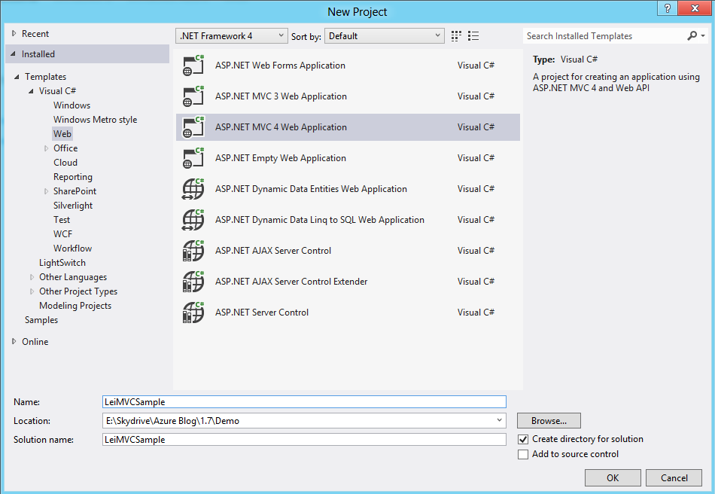Expand the Other Project Types node
The height and width of the screenshot is (494, 715).
point(32,291)
